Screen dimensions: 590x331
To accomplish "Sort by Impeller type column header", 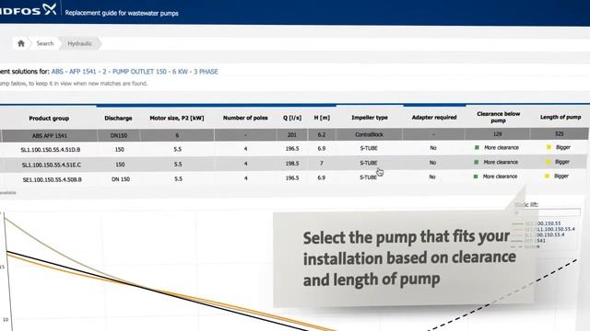I will [370, 117].
